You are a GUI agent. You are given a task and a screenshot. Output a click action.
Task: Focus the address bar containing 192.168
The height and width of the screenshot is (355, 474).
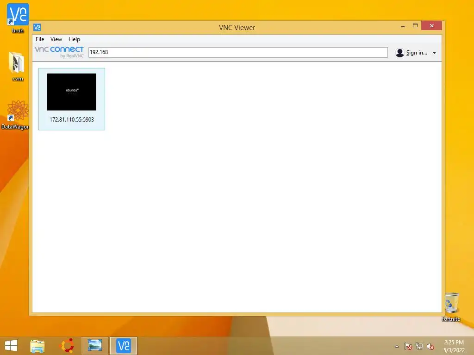[238, 52]
